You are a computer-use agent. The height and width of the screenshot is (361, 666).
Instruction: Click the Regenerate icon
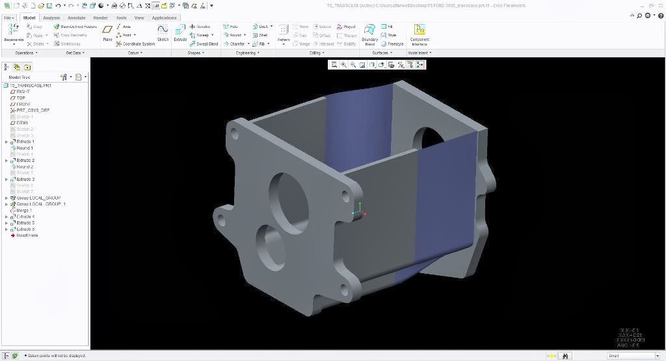(x=13, y=29)
